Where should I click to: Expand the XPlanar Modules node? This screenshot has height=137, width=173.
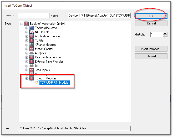tap(27, 45)
